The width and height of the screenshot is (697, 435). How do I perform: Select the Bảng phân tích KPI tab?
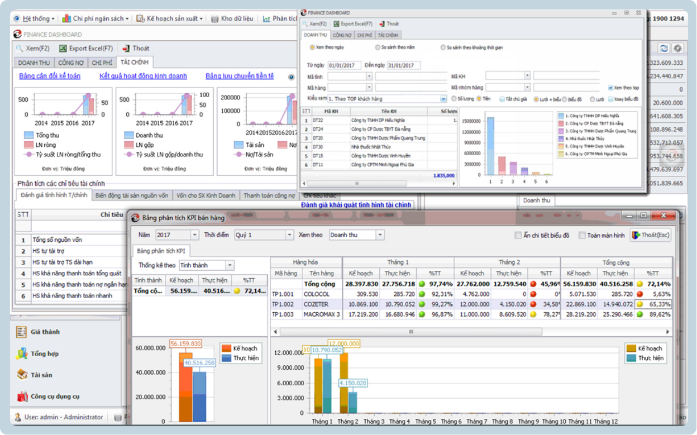tap(161, 251)
